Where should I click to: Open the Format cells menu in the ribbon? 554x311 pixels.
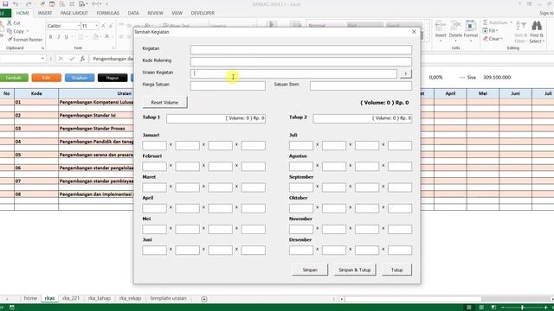tap(471, 31)
